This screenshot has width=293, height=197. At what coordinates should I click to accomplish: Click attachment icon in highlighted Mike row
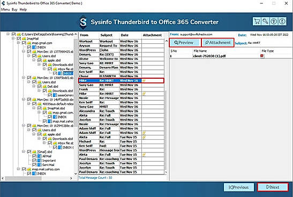coord(144,81)
